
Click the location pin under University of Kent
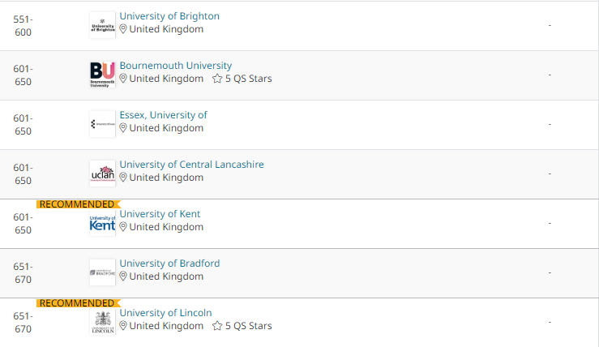tap(123, 227)
